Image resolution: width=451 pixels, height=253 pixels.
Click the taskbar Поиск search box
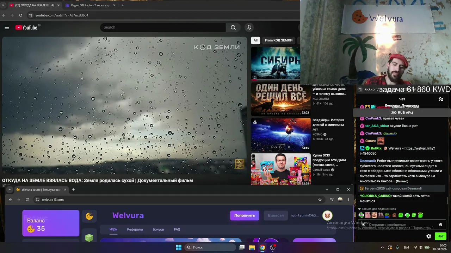point(210,247)
